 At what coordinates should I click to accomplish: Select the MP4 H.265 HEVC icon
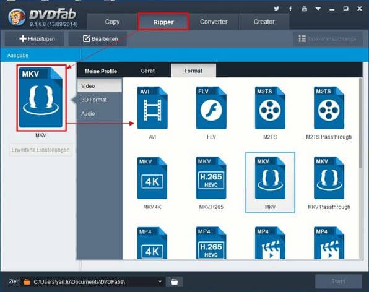coord(211,243)
